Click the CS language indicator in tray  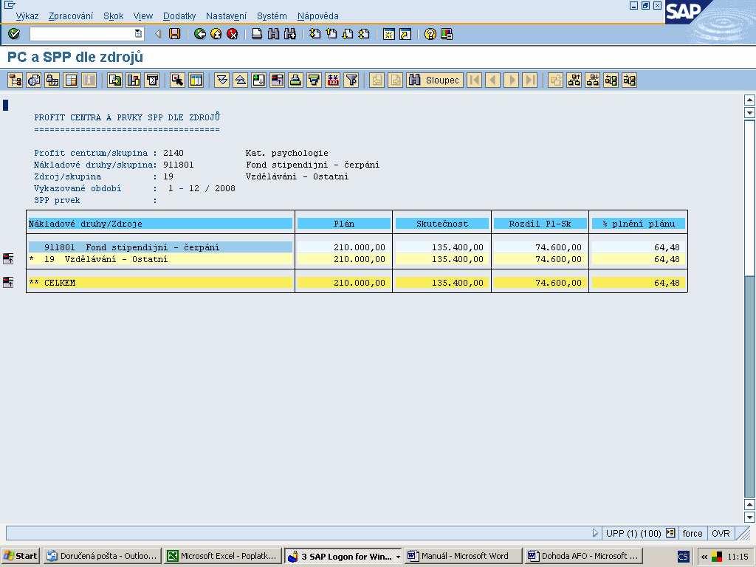click(x=683, y=557)
